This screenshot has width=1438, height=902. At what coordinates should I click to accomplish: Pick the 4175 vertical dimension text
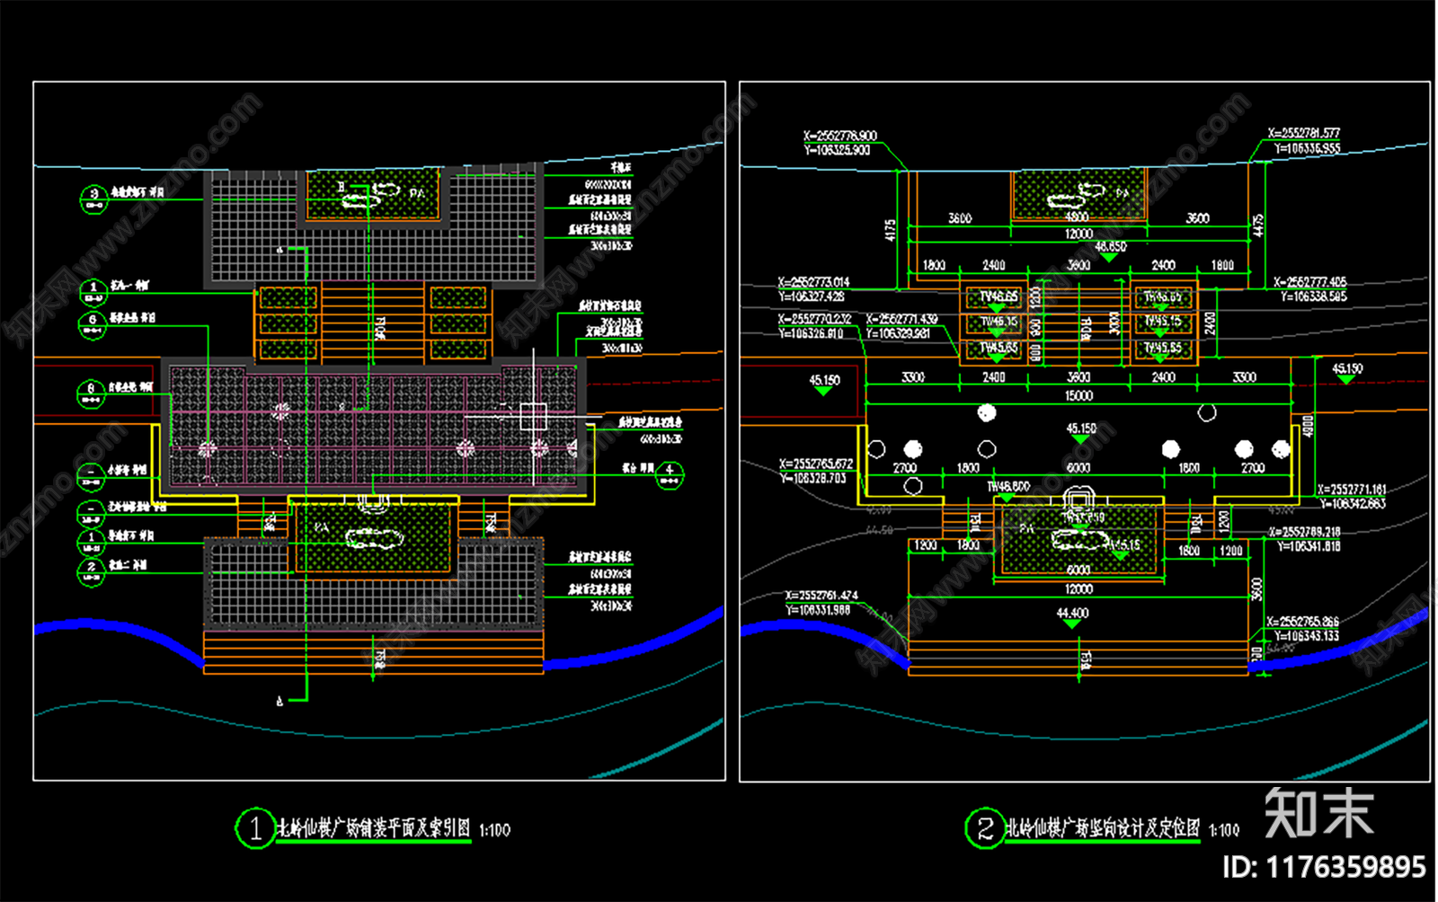891,229
